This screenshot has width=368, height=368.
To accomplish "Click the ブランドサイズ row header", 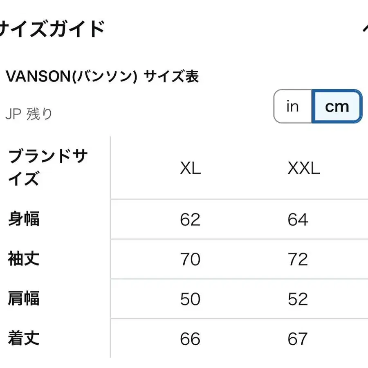I will tap(48, 167).
